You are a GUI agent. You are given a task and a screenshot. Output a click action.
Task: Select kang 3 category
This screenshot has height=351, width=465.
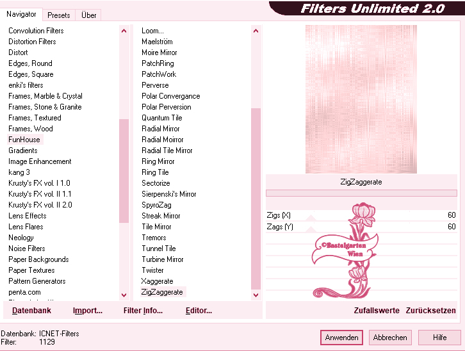(19, 172)
